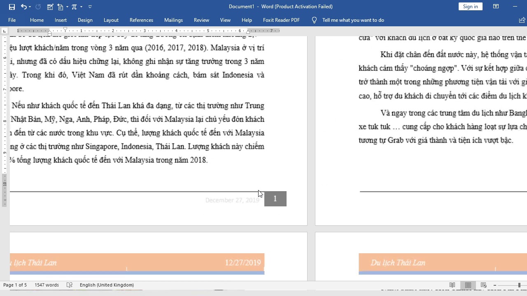Click the word 'Singapore' in the left page text
Viewport: 527px width, 296px height.
tap(101, 147)
